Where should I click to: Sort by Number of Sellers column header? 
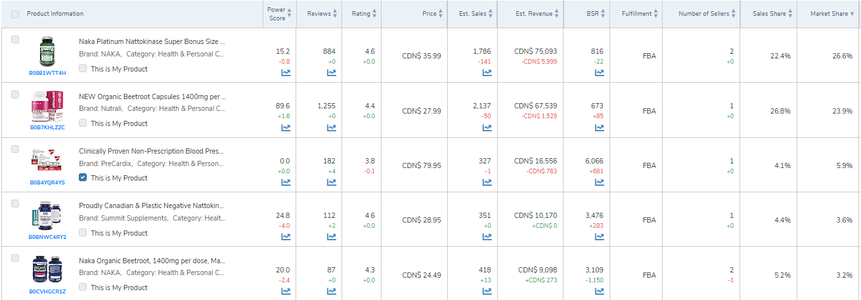pos(705,14)
